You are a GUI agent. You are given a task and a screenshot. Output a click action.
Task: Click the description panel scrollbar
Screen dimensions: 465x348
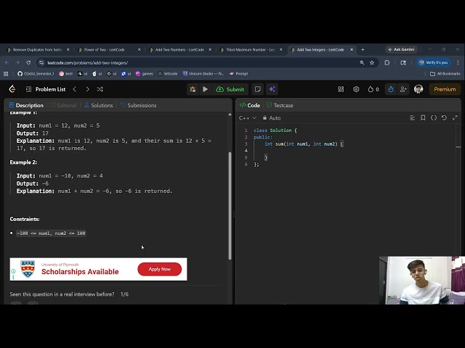click(x=230, y=206)
